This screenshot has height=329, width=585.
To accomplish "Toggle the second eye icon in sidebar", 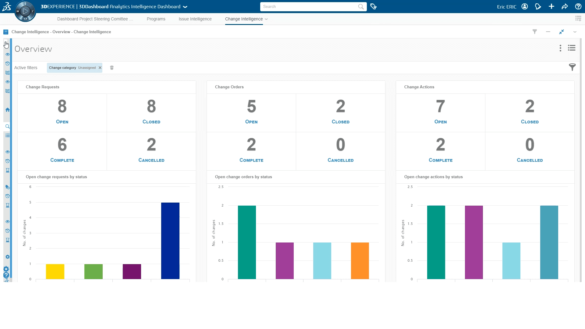I will point(7,82).
